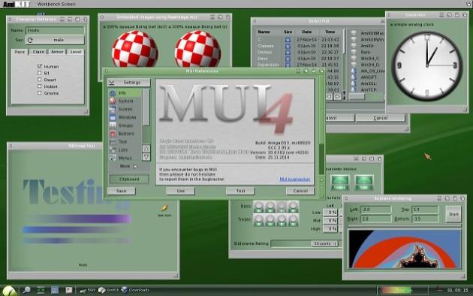Click Clipboard button in MUI Preferences
Screen dimensions: 473x296
129,180
